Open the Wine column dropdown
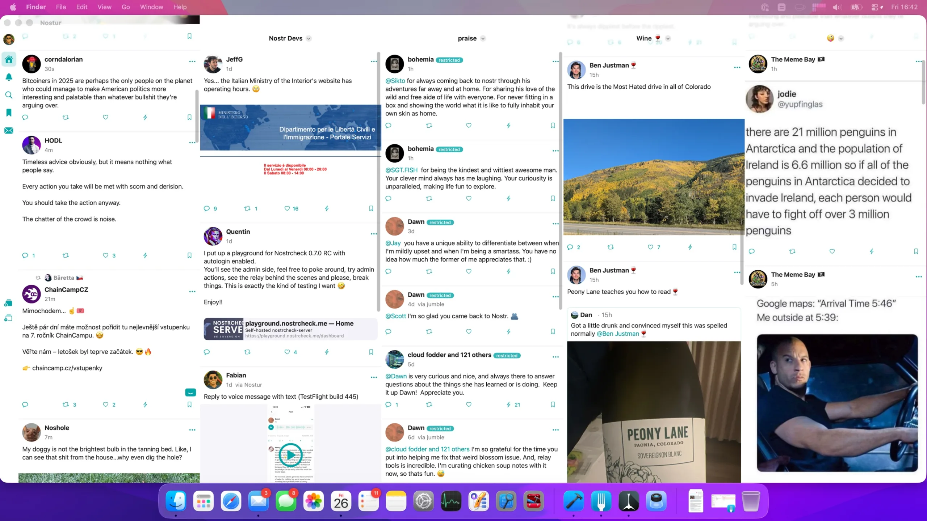 coord(668,39)
